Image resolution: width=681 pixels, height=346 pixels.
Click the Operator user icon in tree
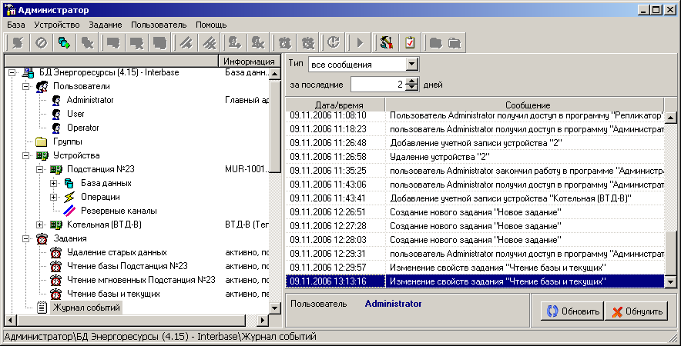[56, 128]
